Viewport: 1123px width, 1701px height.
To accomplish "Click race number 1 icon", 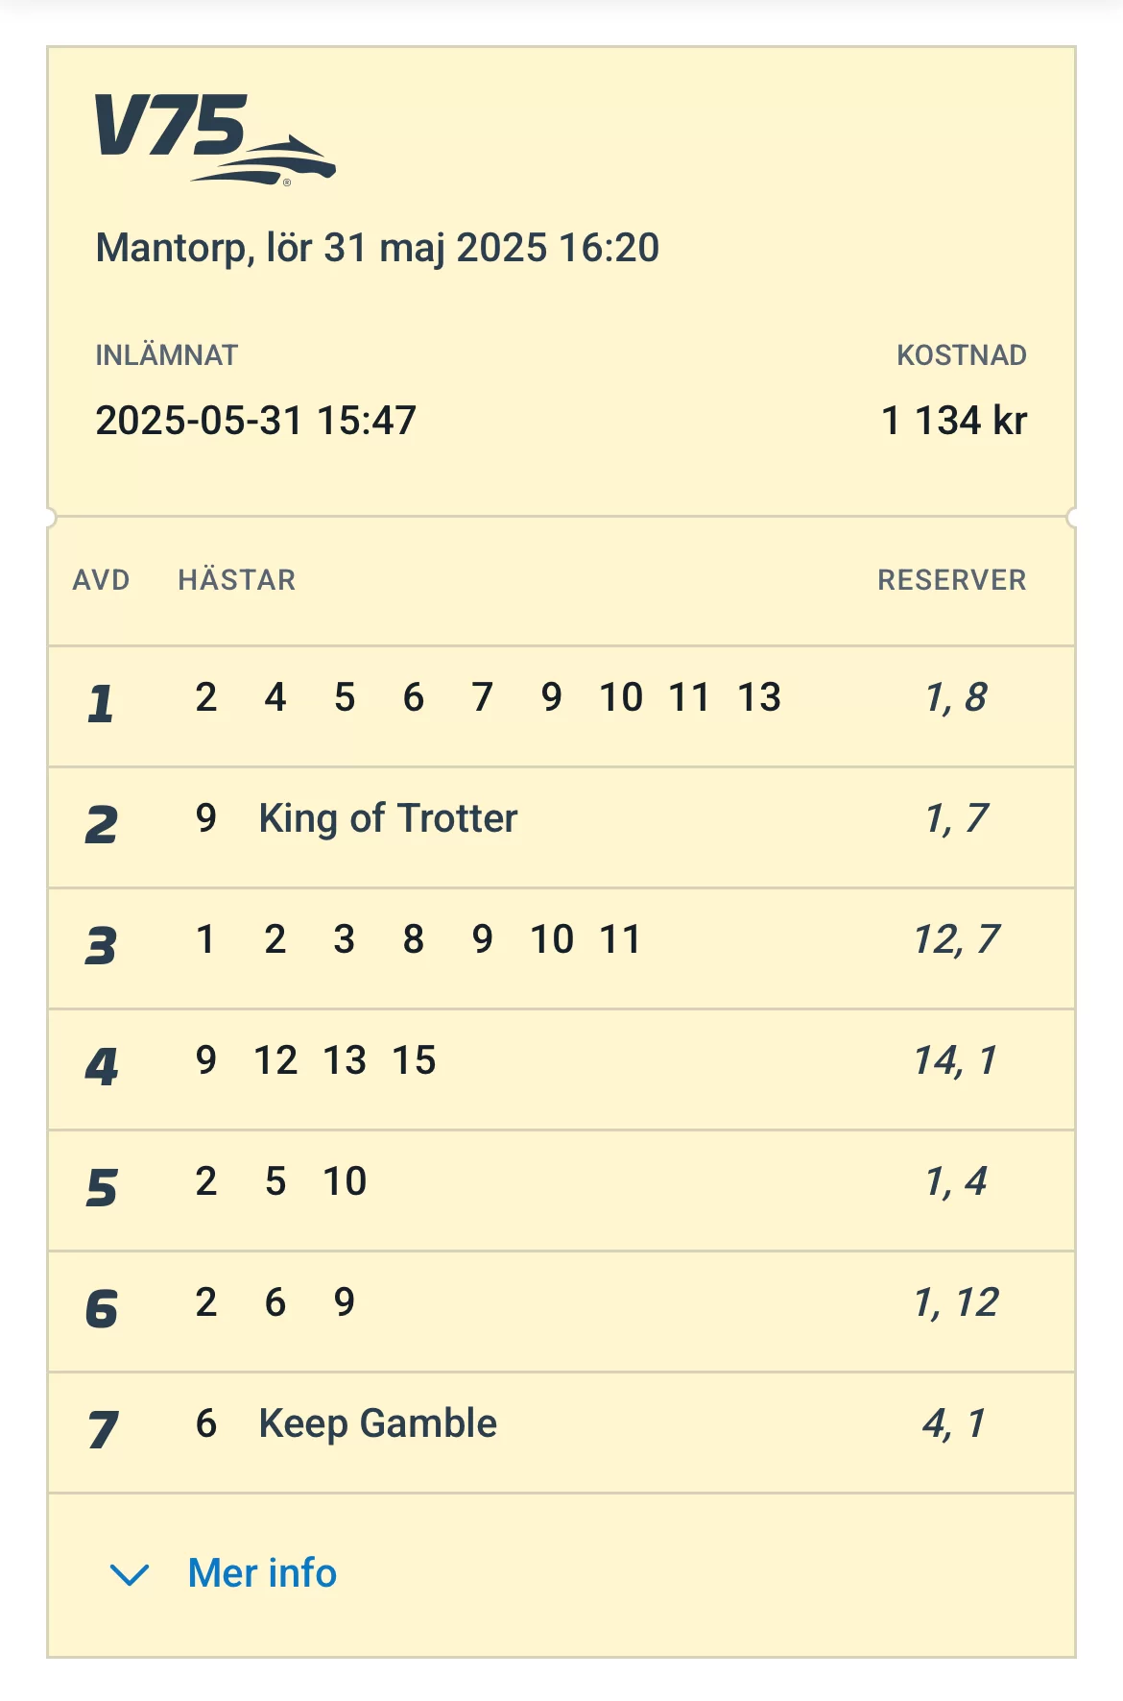I will tap(101, 704).
